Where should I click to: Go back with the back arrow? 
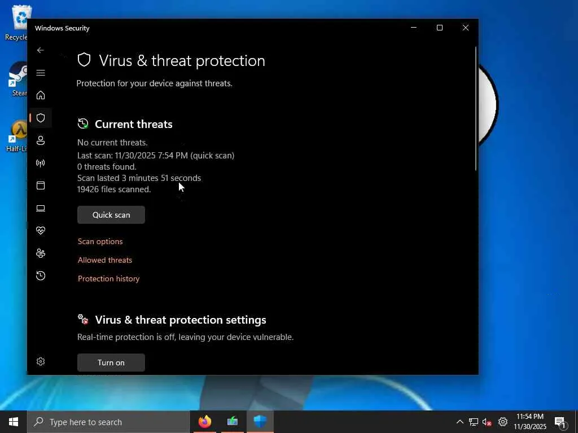pyautogui.click(x=41, y=50)
